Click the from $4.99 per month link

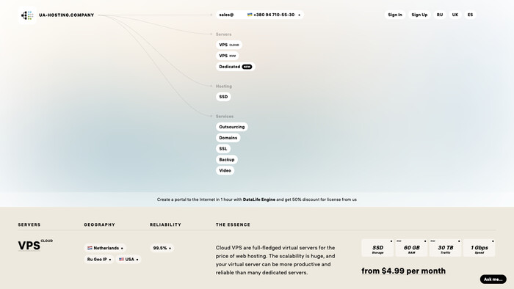[404, 271]
